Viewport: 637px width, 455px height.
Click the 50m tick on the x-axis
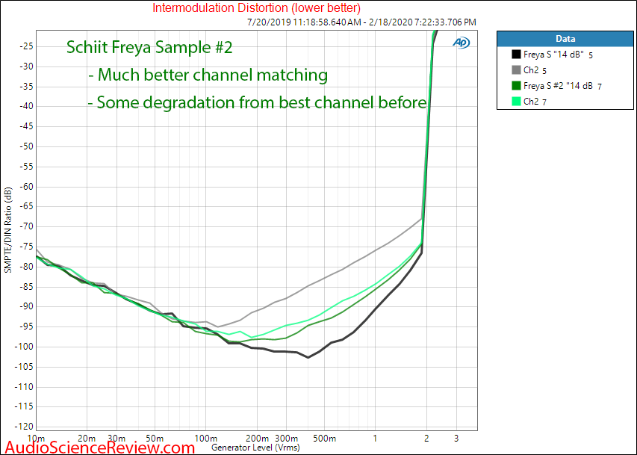pyautogui.click(x=155, y=439)
